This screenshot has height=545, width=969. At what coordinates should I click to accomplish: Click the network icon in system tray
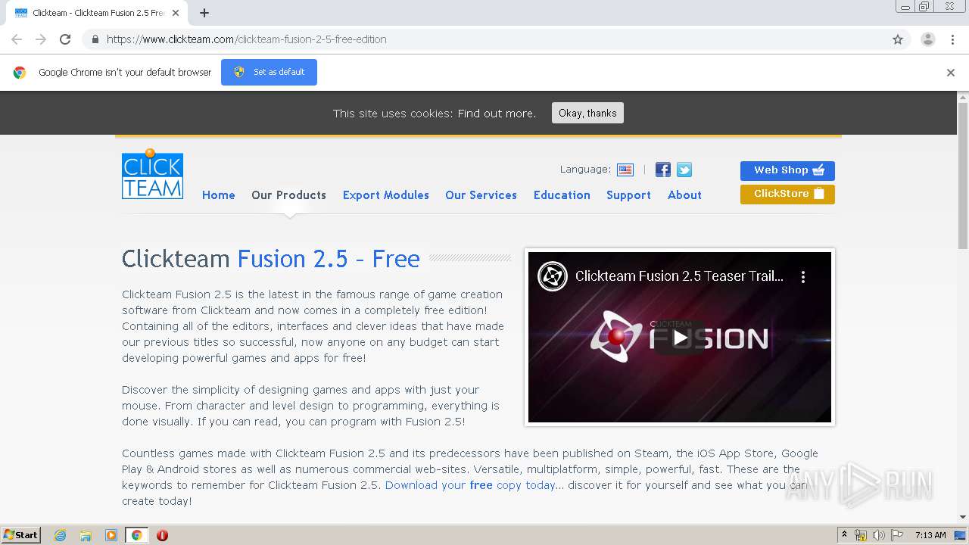pos(861,535)
